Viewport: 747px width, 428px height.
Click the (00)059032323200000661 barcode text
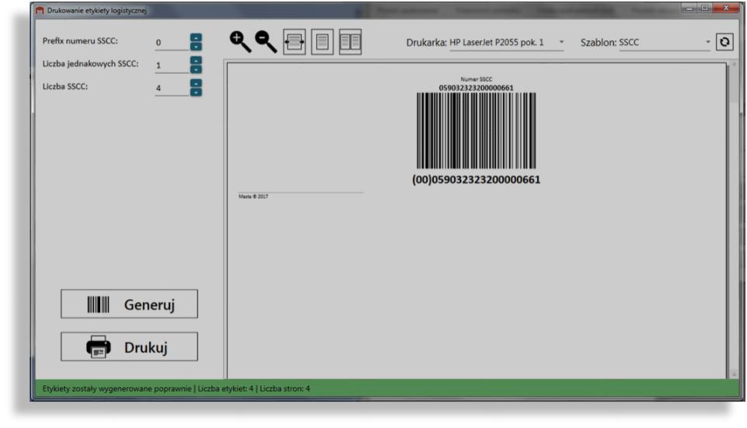tap(476, 179)
